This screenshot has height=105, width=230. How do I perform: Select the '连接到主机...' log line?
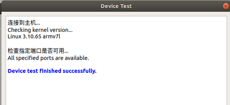click(x=24, y=23)
